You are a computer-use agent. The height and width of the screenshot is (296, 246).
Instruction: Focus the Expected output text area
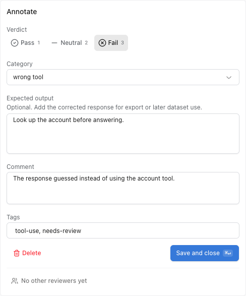123,134
